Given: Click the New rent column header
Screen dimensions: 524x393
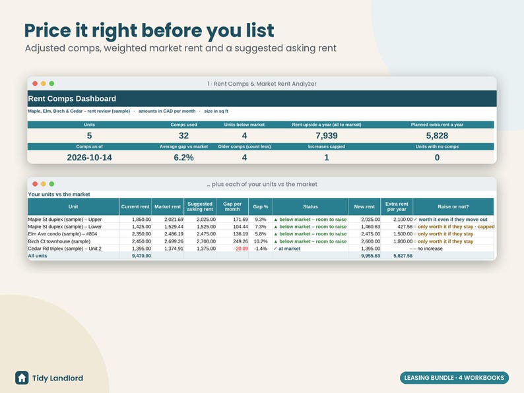Looking at the screenshot, I should [364, 206].
